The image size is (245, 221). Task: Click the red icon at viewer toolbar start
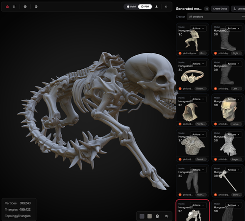[7, 7]
